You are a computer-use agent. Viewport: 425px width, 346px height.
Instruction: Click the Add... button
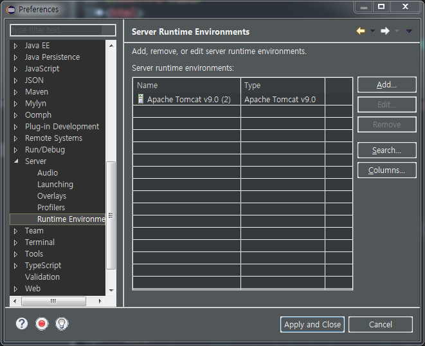pyautogui.click(x=387, y=85)
